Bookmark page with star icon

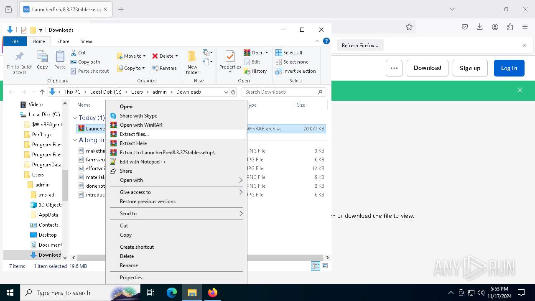coord(409,27)
